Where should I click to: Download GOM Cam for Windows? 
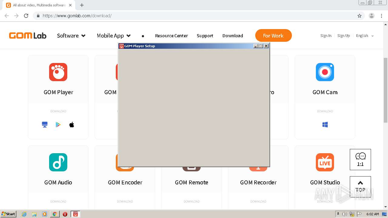(x=325, y=125)
